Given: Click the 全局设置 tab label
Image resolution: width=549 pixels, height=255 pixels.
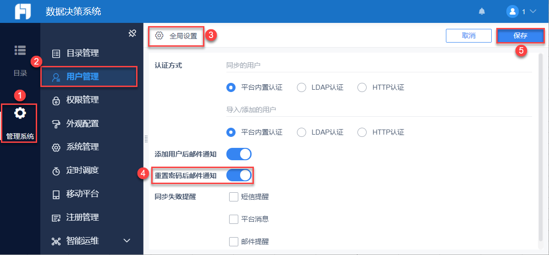Looking at the screenshot, I should point(183,36).
